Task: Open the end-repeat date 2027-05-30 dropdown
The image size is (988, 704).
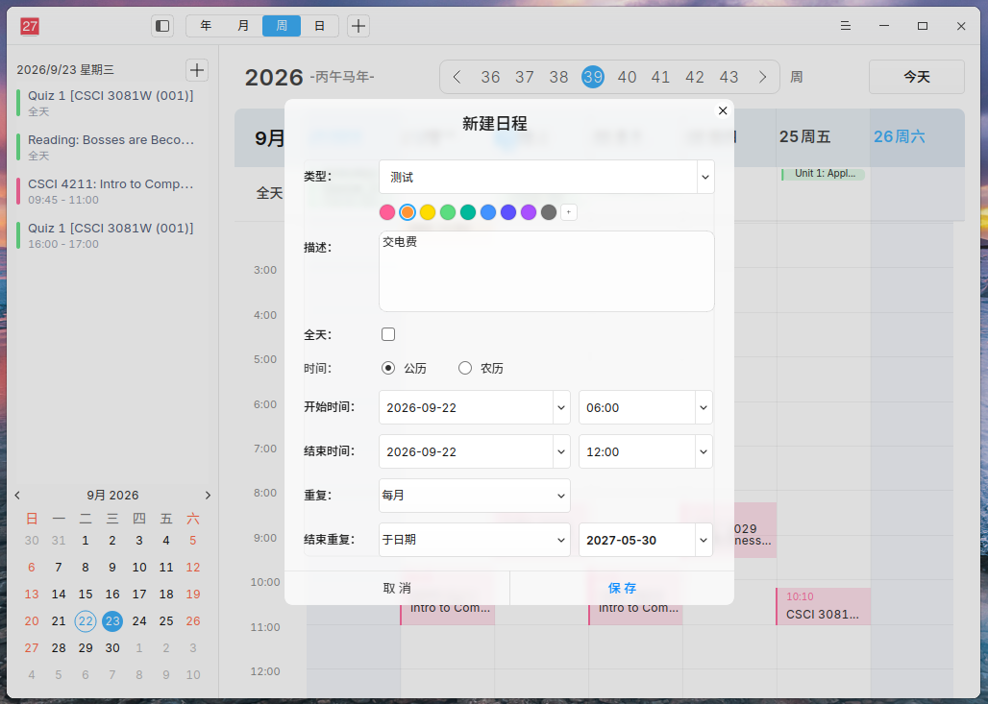Action: click(x=645, y=540)
